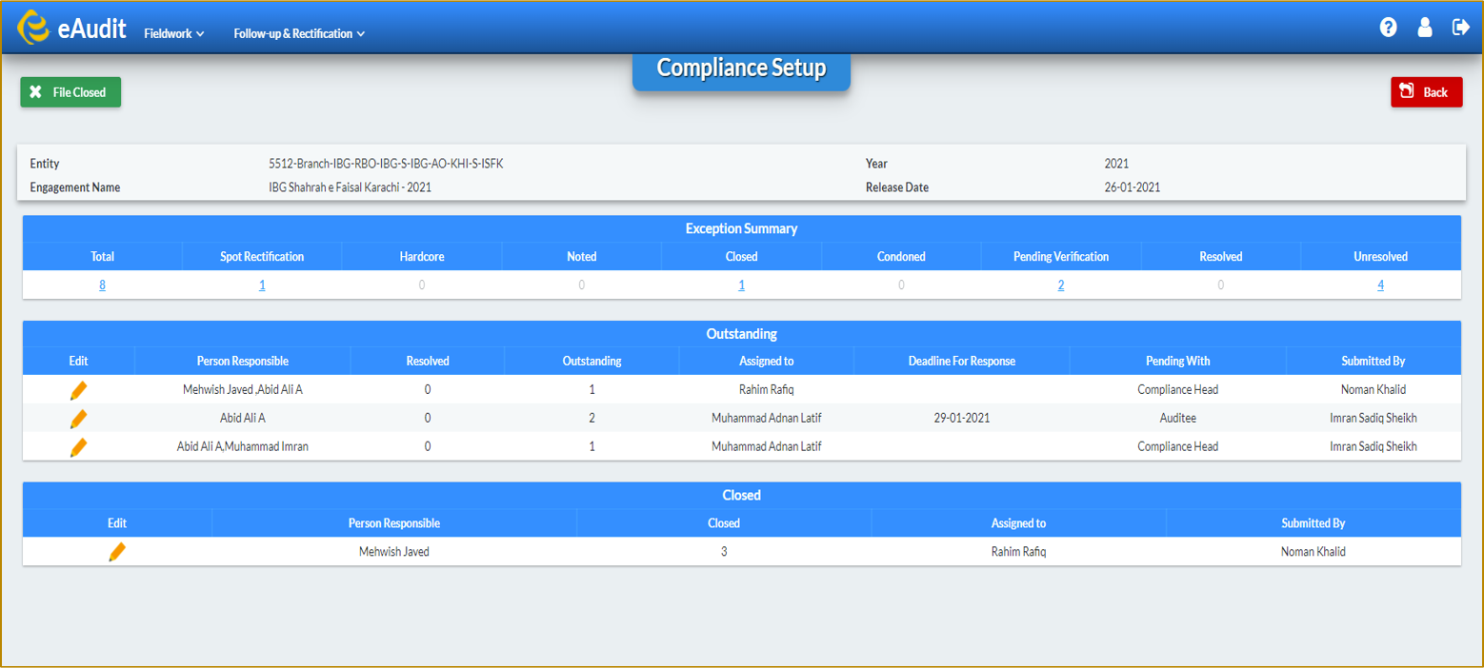The width and height of the screenshot is (1484, 668).
Task: Open the Unresolved count link showing 4
Action: 1380,284
